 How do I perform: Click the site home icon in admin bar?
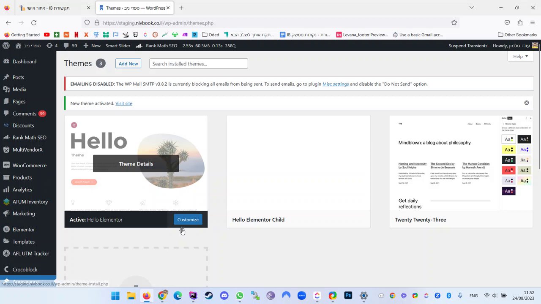18,46
